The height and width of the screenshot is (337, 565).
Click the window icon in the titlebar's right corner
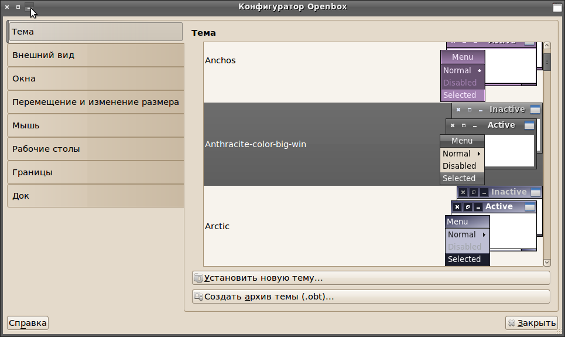pyautogui.click(x=557, y=7)
